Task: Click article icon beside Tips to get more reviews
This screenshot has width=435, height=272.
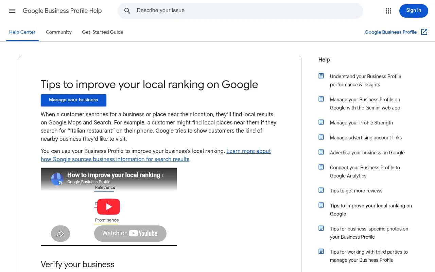Action: (x=321, y=190)
